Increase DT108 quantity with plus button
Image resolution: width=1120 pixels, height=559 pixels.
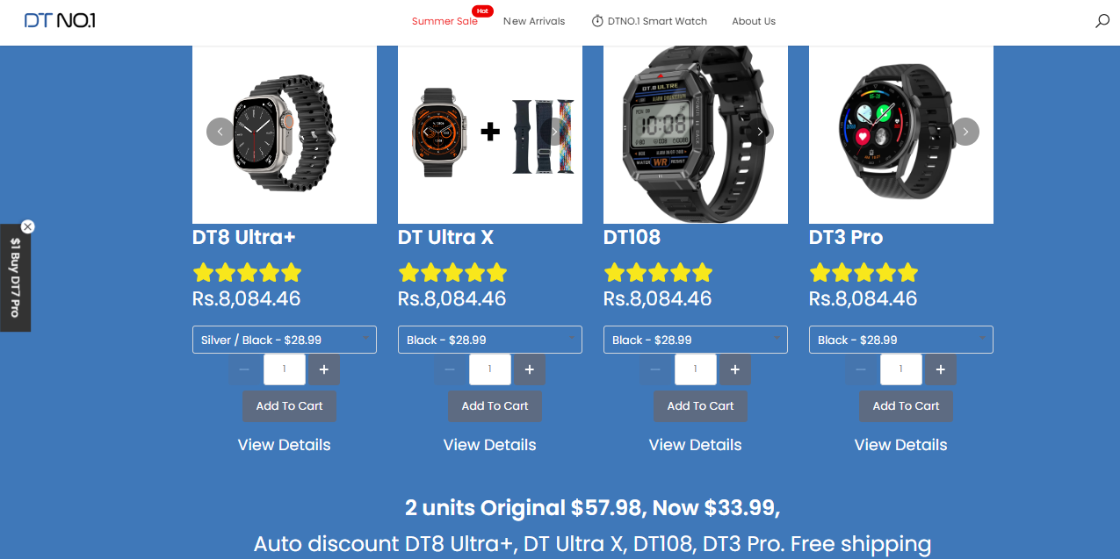pyautogui.click(x=735, y=369)
